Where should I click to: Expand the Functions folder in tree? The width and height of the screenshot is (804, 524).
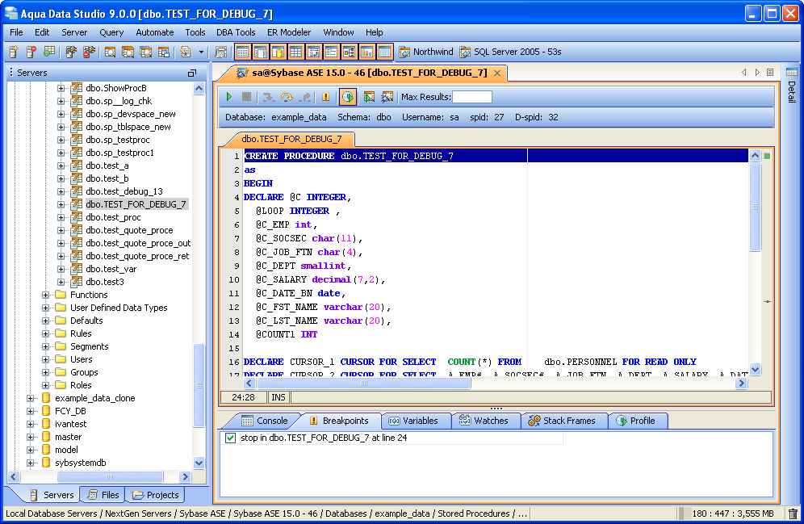(46, 295)
